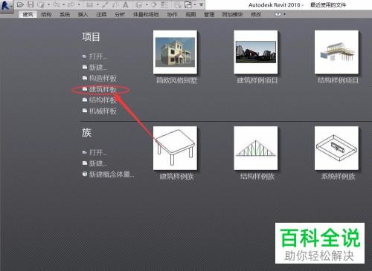Open the Customize Quick Access Toolbar dropdown
Viewport: 372px width, 271px height.
coord(201,4)
